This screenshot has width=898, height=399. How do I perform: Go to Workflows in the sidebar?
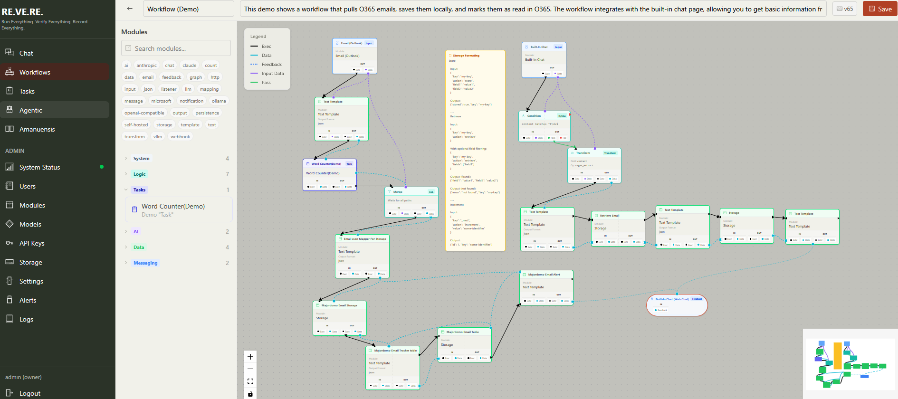[55, 72]
